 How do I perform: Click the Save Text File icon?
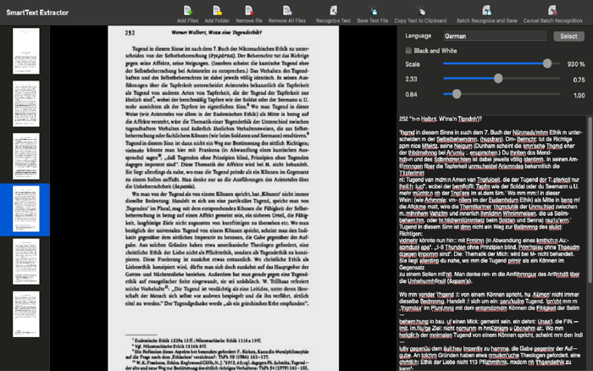point(373,11)
